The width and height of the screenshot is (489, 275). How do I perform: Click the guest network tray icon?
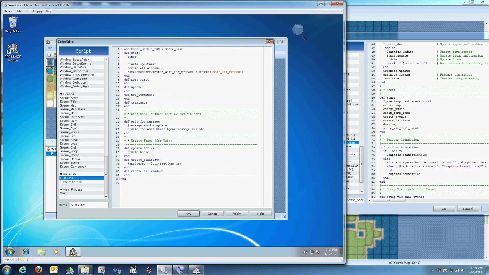tap(311, 252)
